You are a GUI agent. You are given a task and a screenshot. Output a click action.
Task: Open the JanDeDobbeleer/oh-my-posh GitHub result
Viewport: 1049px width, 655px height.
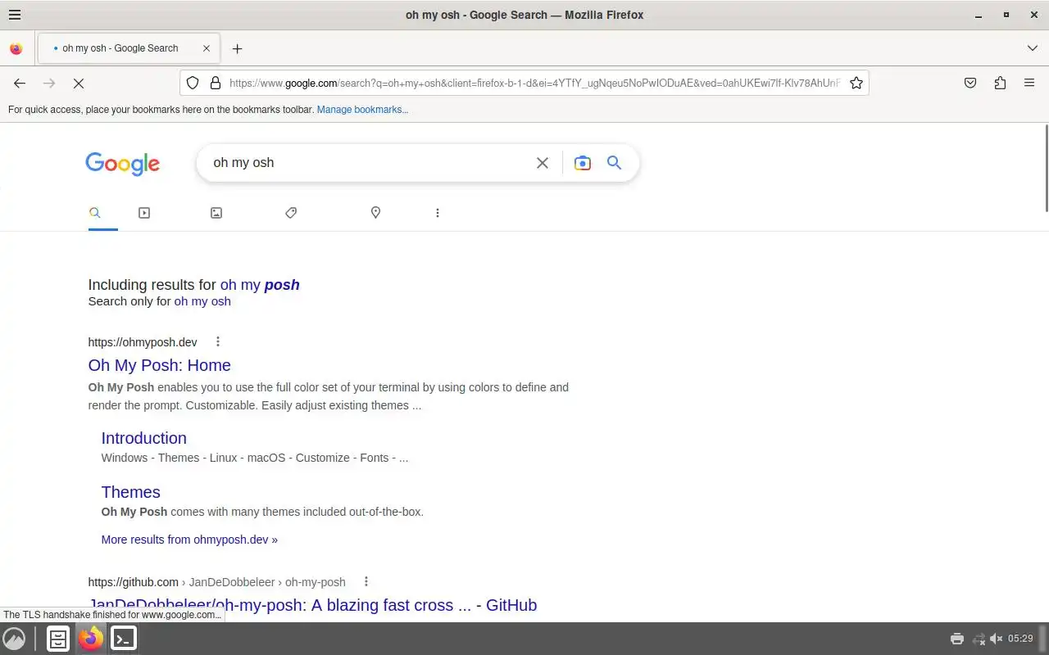pos(312,605)
